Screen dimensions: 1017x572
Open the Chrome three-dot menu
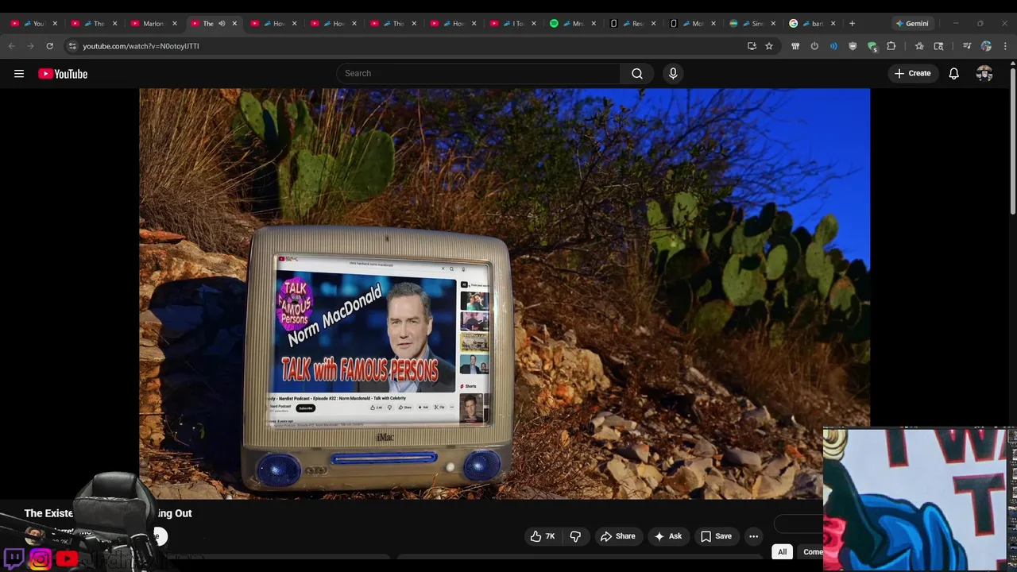pyautogui.click(x=1005, y=46)
